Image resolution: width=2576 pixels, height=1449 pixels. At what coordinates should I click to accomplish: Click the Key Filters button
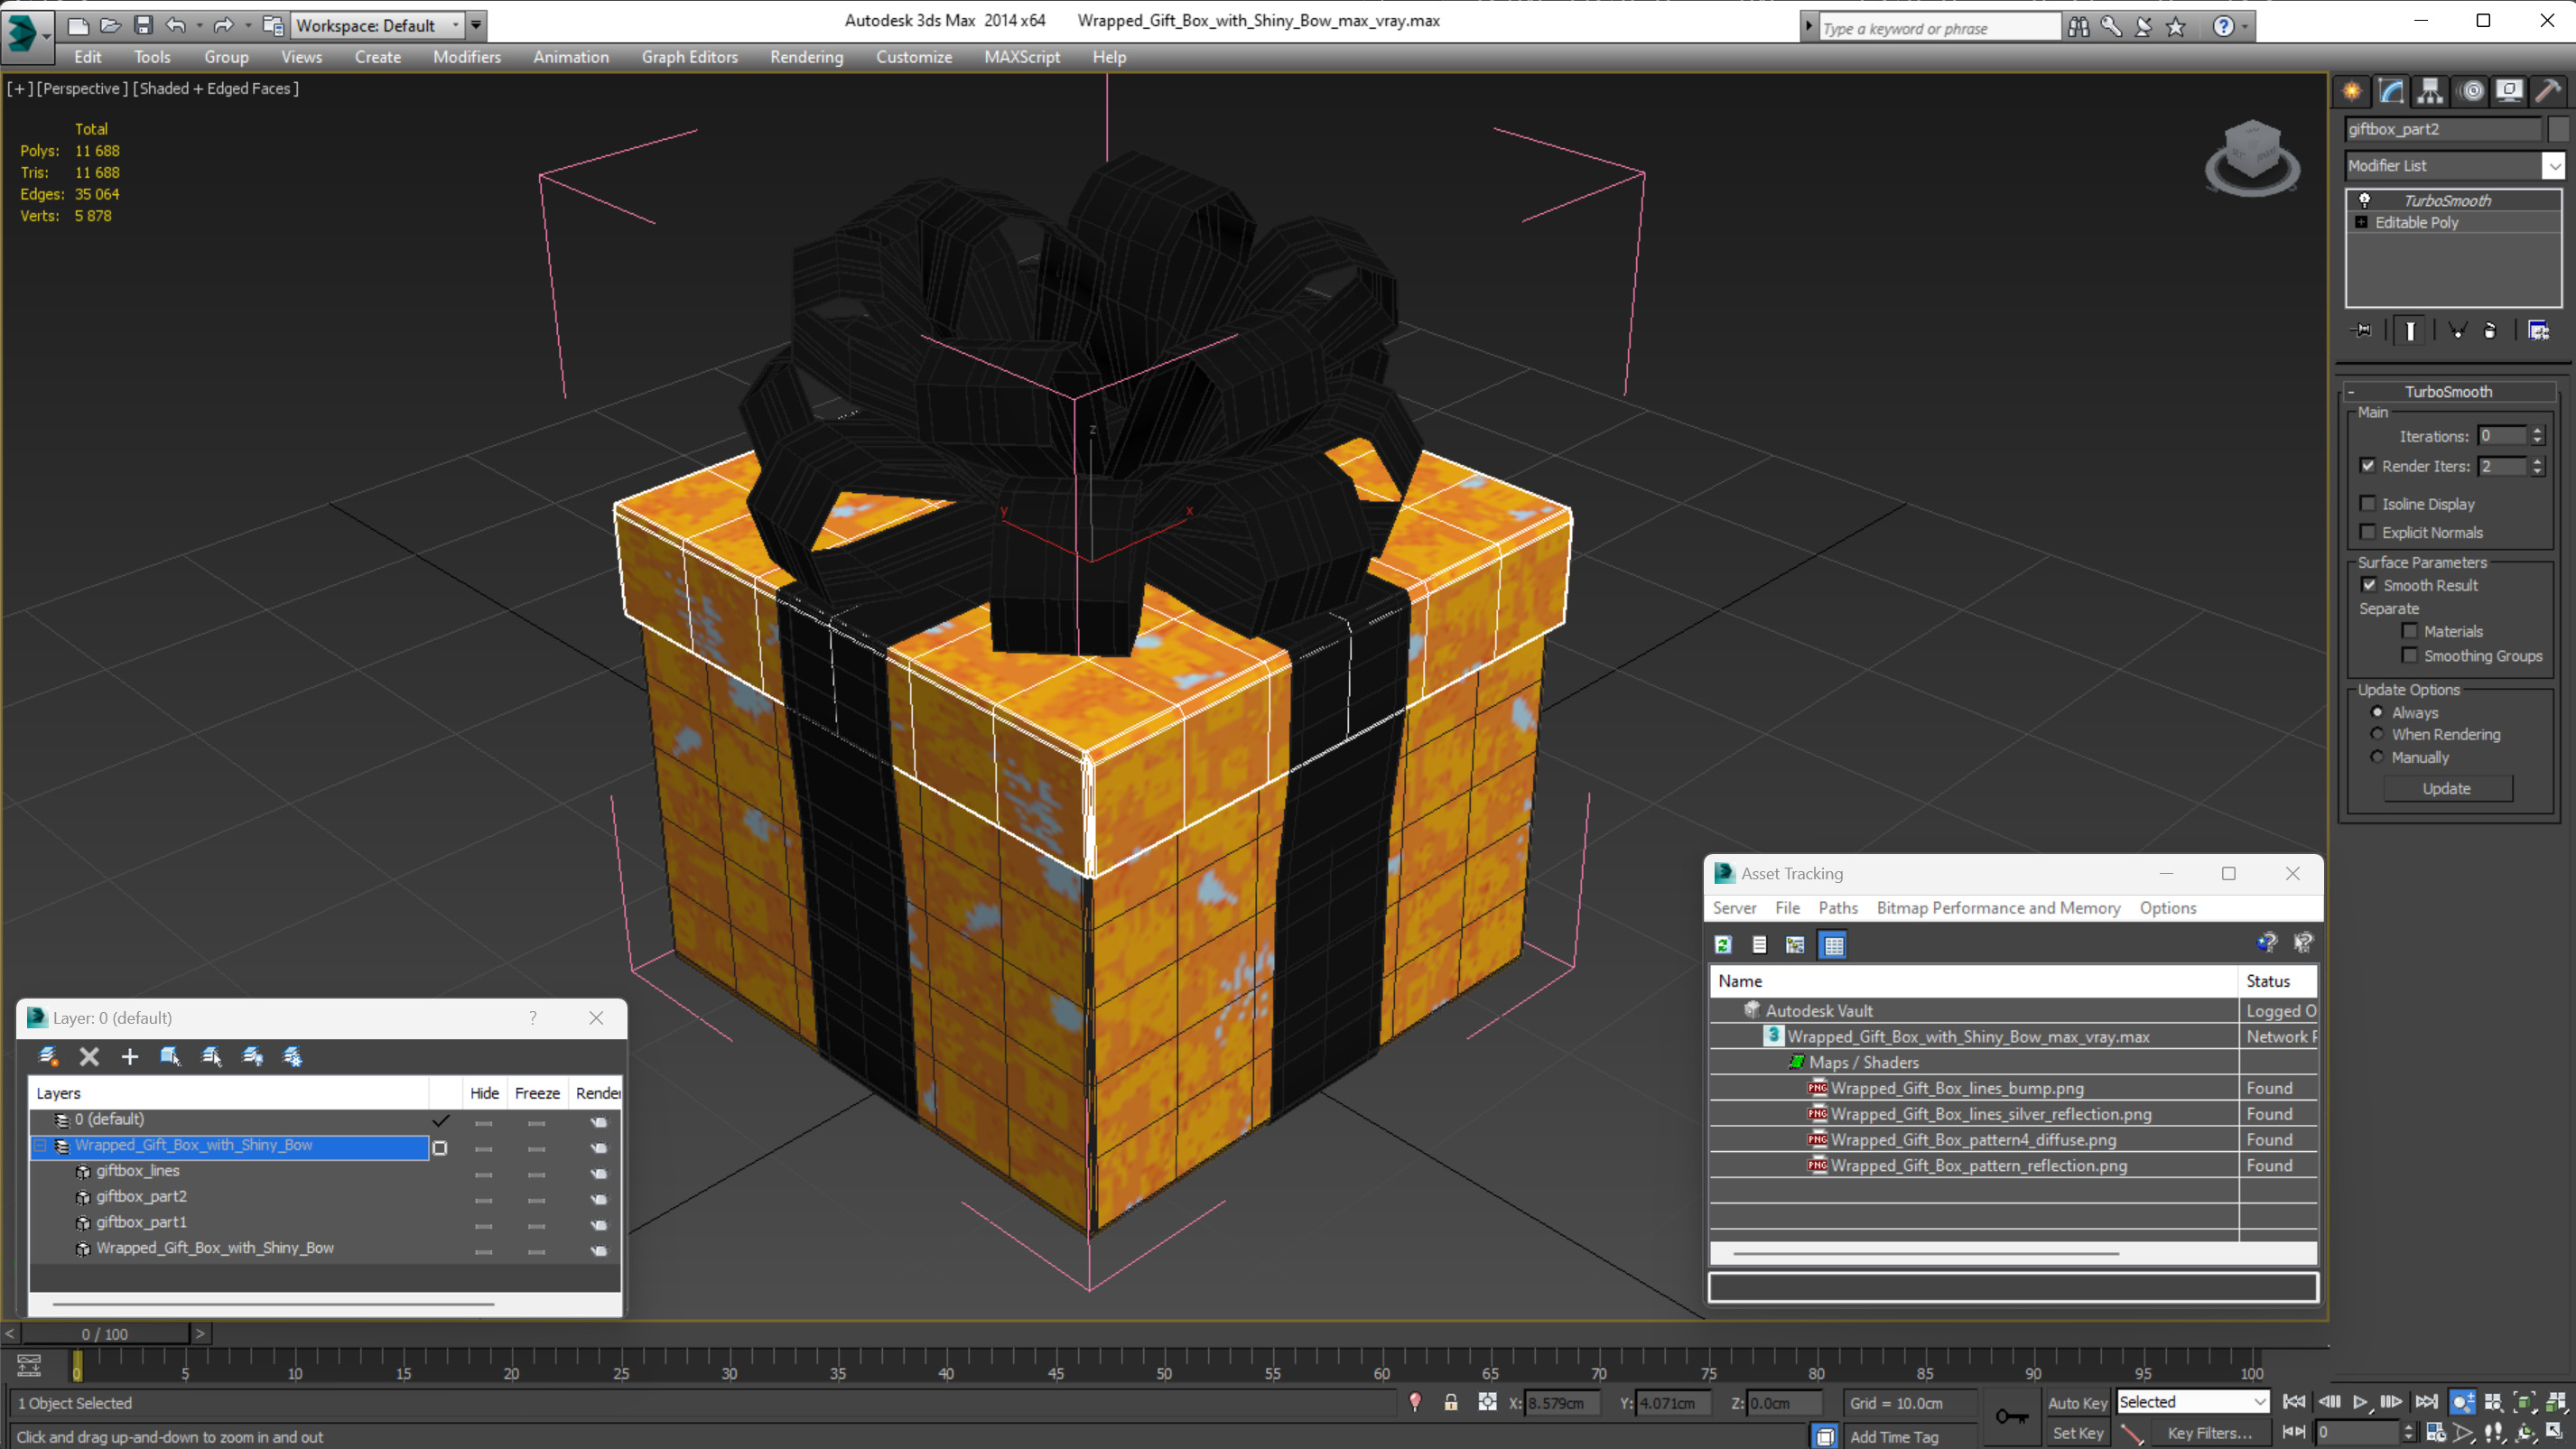point(2209,1433)
